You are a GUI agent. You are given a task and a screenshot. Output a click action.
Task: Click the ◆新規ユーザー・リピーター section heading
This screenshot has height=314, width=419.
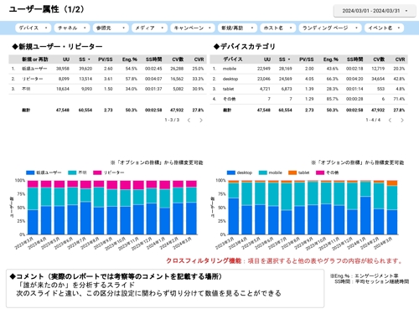tap(57, 47)
